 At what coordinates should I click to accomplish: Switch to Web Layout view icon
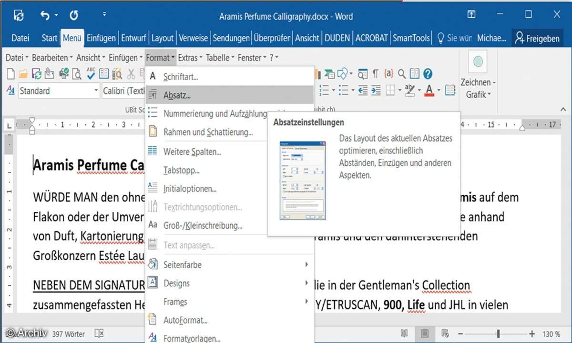[445, 333]
